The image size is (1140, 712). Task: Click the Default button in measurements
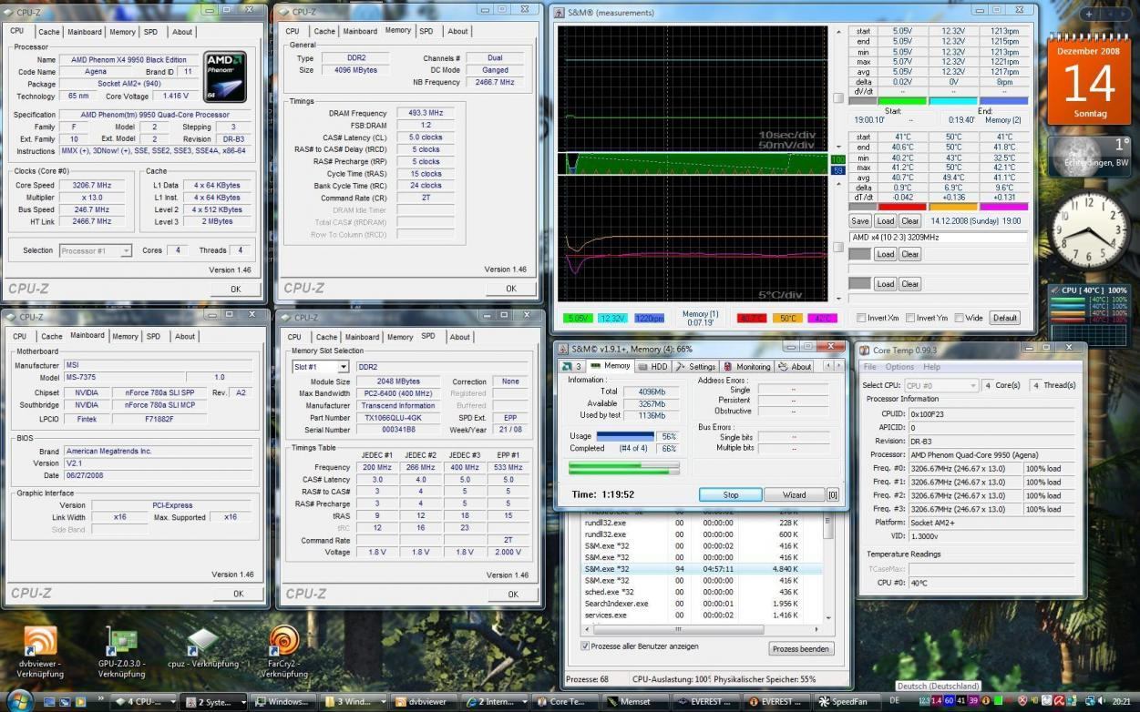click(x=1005, y=318)
